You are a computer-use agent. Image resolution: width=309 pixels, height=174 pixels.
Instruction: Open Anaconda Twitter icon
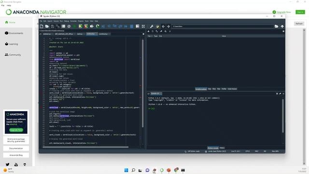pos(8,164)
